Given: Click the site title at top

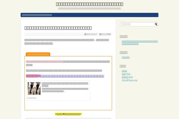Looking at the screenshot, I should pos(89,4).
